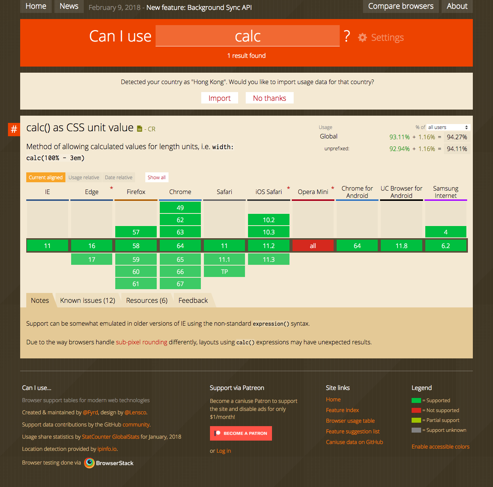Screen dimensions: 493x487
Task: Open the Feature index link
Action: click(342, 410)
